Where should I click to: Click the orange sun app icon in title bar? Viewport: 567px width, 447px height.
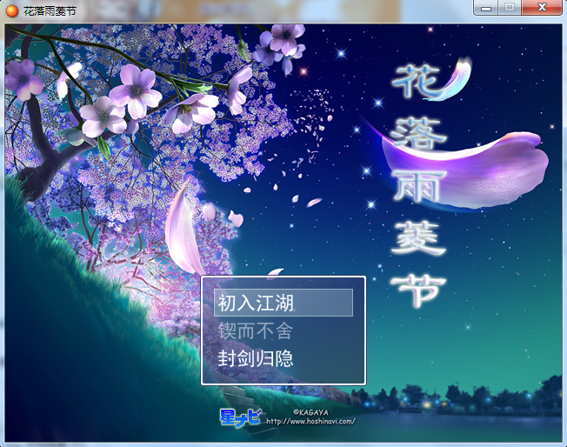tap(12, 10)
